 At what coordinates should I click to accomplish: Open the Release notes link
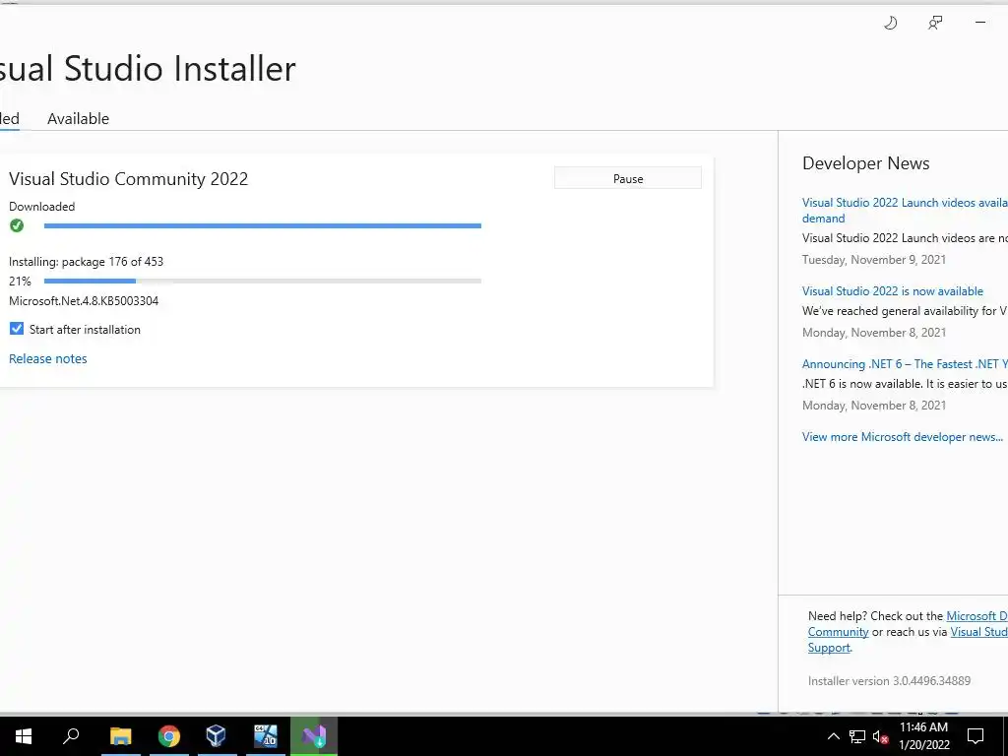coord(47,358)
